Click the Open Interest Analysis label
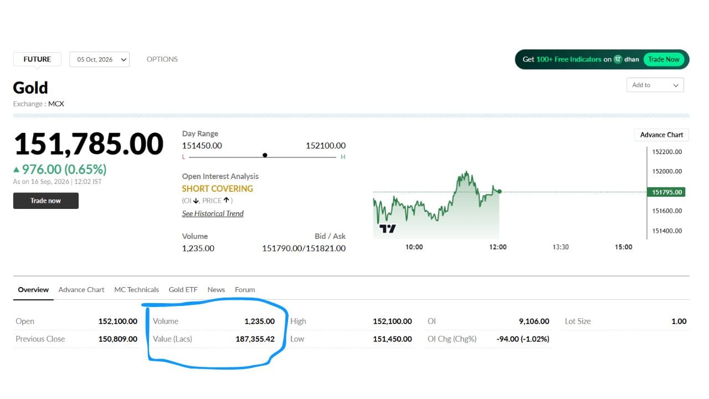Screen dimensions: 709x399 [x=220, y=176]
